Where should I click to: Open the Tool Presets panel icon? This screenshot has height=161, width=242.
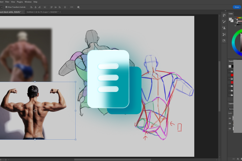pos(224,34)
